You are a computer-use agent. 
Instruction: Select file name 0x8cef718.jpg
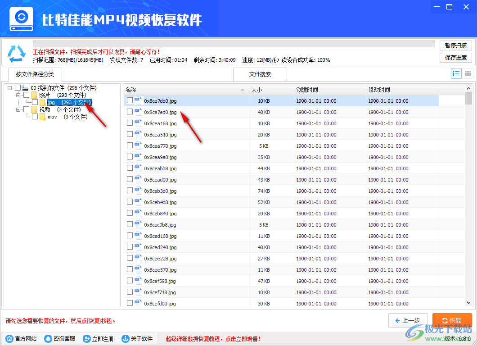[x=160, y=292]
